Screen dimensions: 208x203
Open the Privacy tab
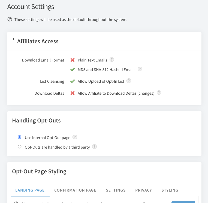[x=144, y=190]
